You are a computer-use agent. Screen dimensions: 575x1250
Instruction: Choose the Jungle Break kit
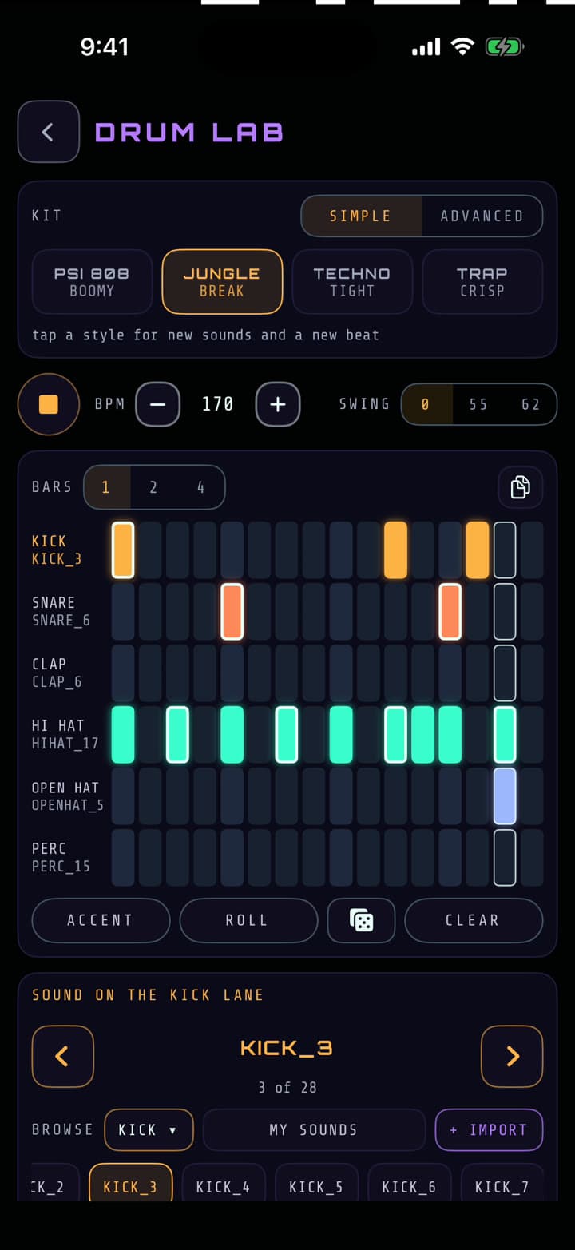[222, 282]
